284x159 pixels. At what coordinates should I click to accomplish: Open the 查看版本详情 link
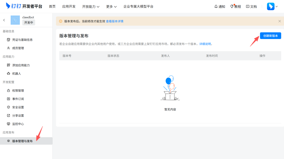click(x=115, y=21)
